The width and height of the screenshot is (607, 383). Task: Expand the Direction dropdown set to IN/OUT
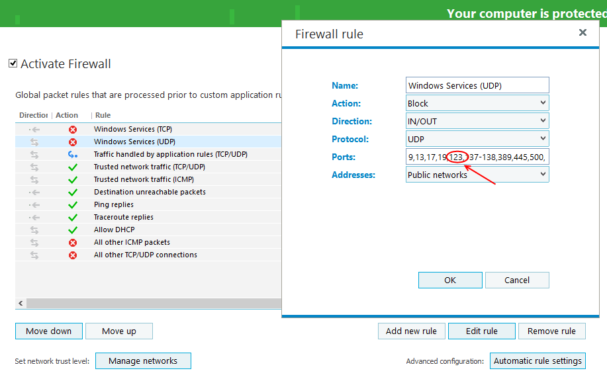pyautogui.click(x=477, y=120)
